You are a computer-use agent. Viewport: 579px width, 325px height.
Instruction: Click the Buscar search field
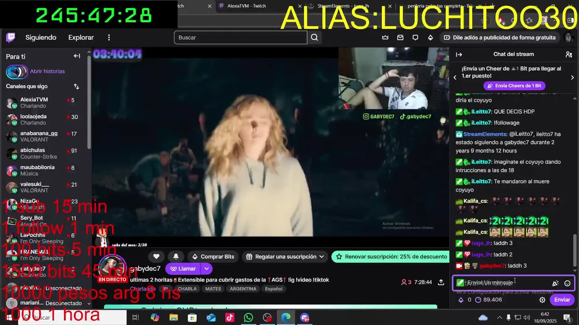click(241, 37)
